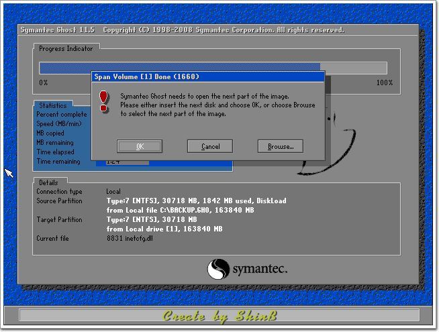Click the Connection type label
The height and width of the screenshot is (332, 439).
pyautogui.click(x=59, y=192)
